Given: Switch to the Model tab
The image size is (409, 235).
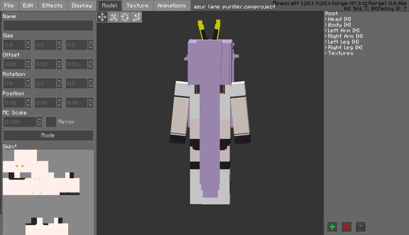Looking at the screenshot, I should tap(110, 5).
